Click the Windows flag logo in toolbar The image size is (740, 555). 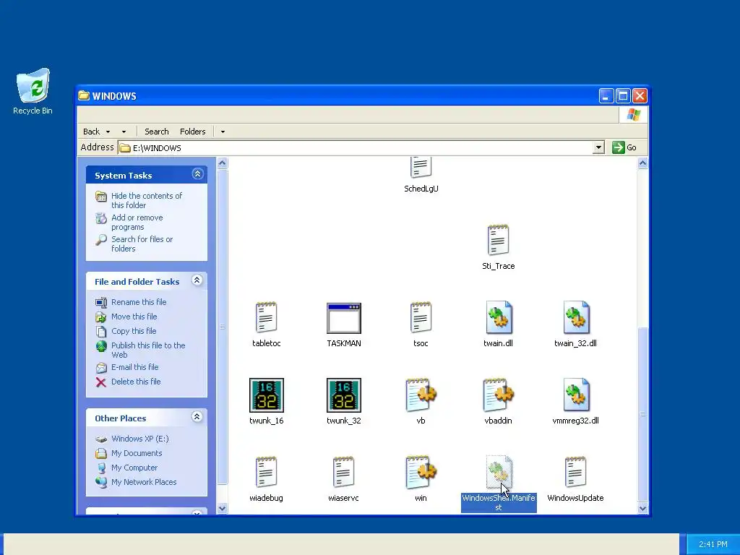(x=633, y=115)
